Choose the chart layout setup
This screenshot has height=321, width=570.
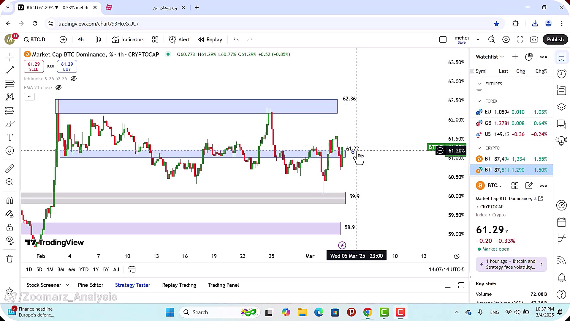tap(443, 40)
